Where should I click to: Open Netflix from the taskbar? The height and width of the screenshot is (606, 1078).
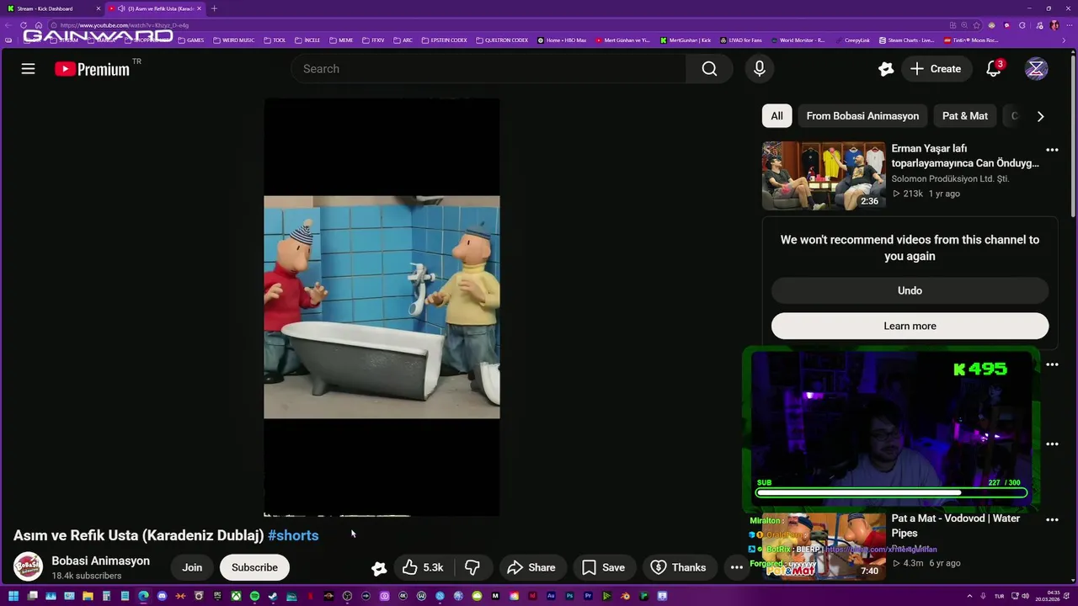(311, 596)
